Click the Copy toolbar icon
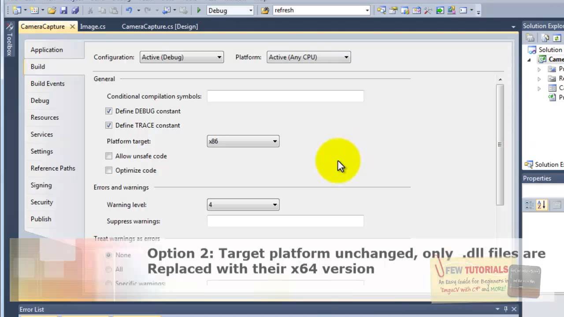 point(102,10)
